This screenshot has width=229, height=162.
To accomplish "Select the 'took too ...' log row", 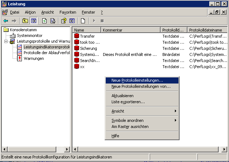I will [151, 42].
